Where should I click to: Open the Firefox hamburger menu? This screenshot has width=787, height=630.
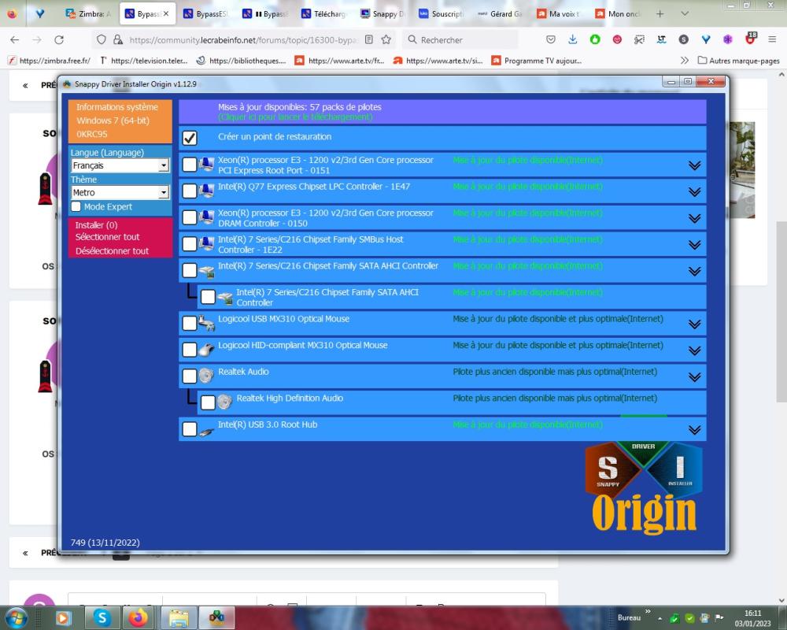[773, 39]
